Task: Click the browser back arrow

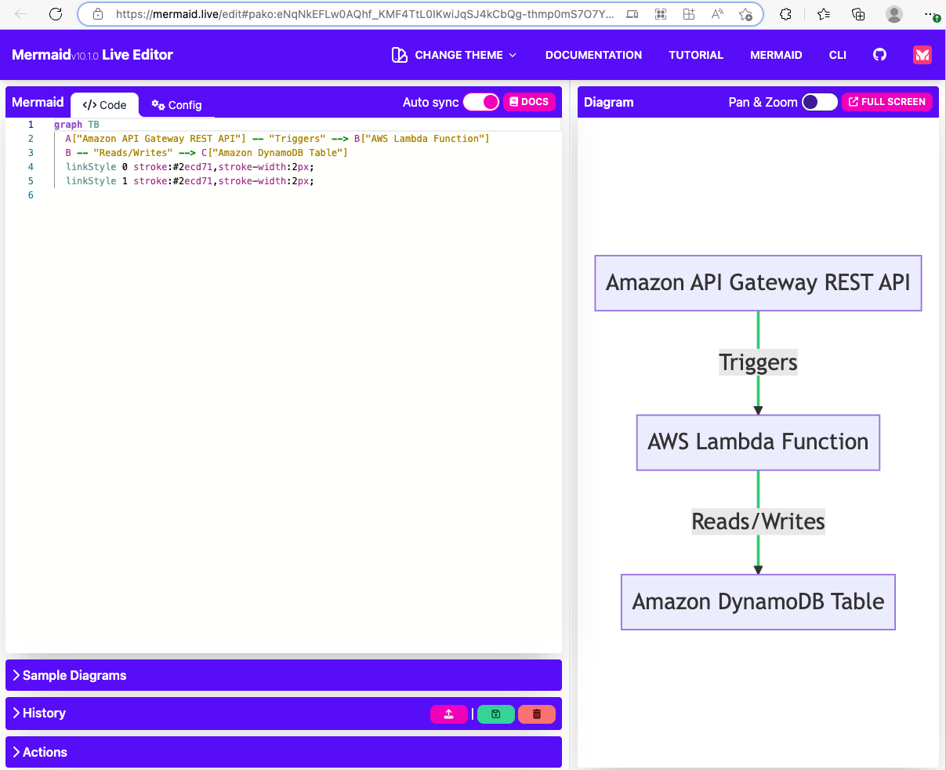Action: (x=21, y=14)
